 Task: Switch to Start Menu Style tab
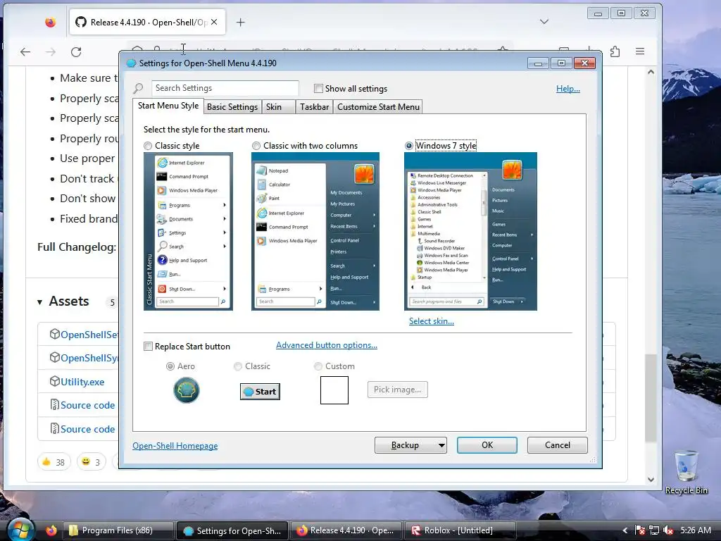pos(168,106)
